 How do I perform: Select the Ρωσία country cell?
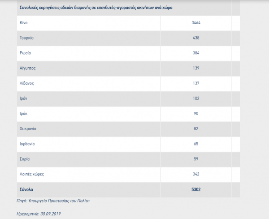click(x=26, y=53)
